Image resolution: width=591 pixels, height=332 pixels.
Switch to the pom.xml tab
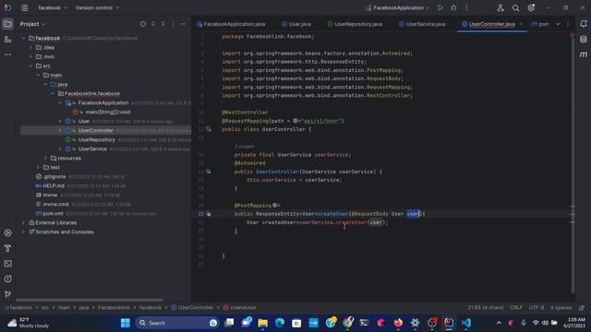click(x=540, y=24)
